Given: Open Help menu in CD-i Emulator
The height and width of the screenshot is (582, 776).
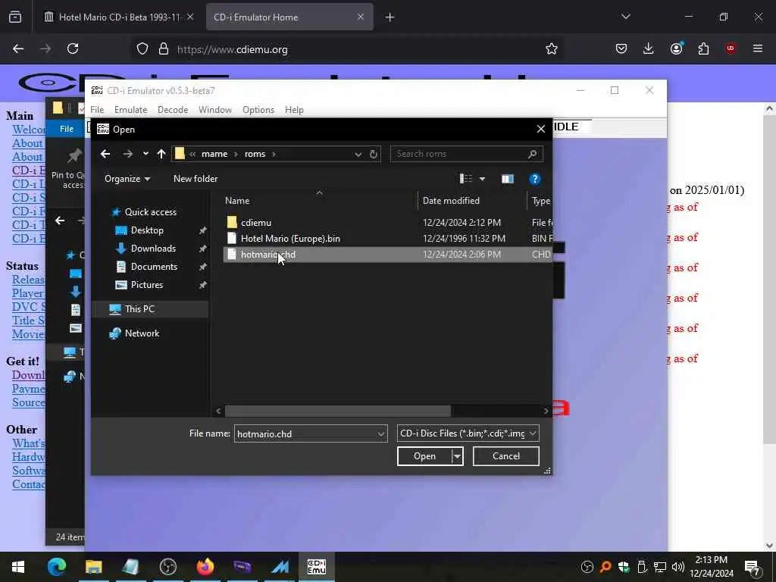Looking at the screenshot, I should click(x=294, y=110).
